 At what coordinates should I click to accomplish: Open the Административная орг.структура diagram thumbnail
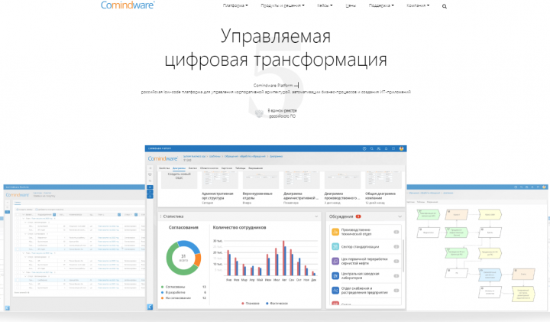tap(220, 181)
